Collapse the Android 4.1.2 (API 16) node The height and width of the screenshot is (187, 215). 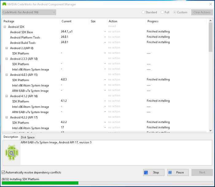coord(6,96)
